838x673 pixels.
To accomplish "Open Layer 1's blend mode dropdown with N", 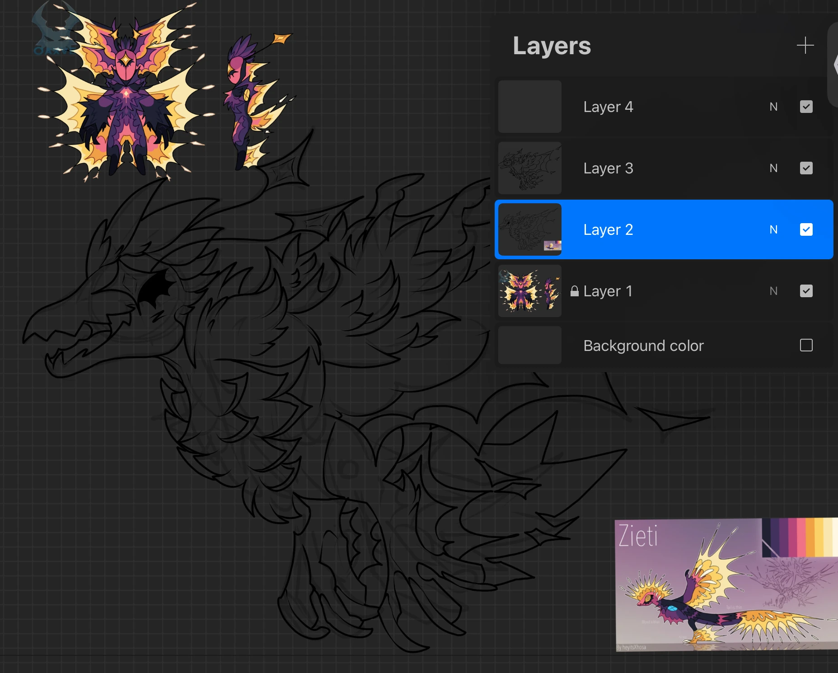I will [x=773, y=291].
